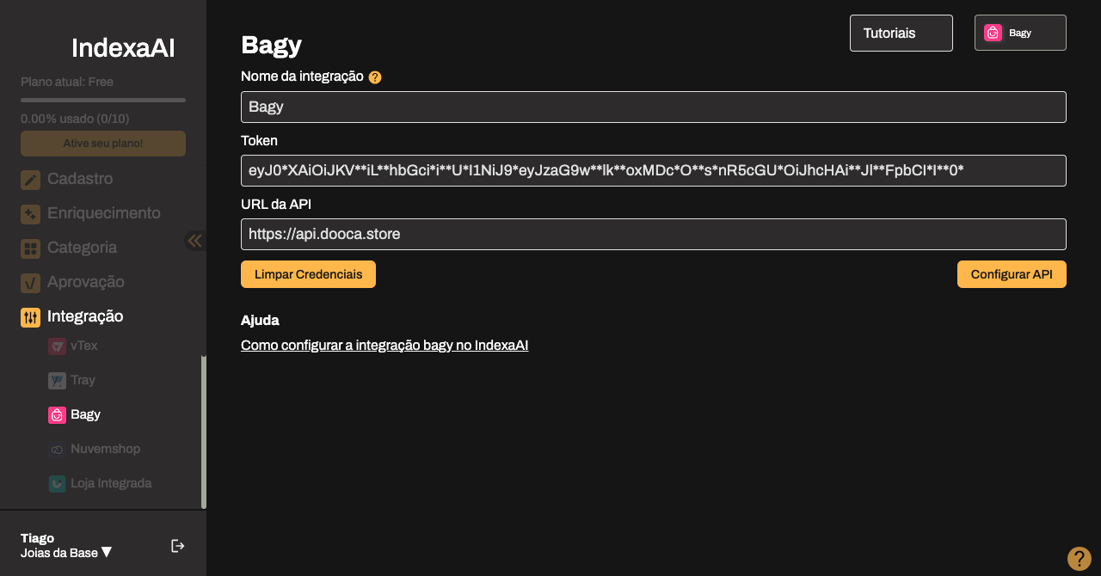Select the Nuvemshop integration
Viewport: 1101px width, 576px height.
tap(95, 450)
